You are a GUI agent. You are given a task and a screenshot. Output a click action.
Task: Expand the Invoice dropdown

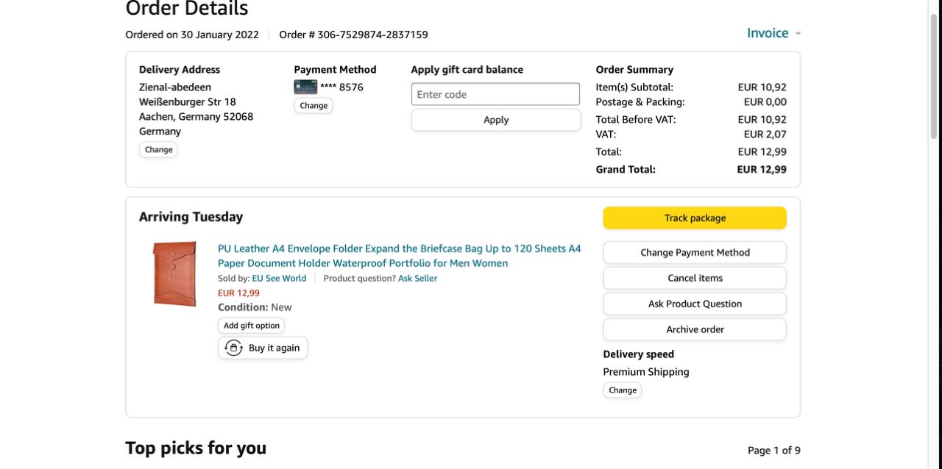coord(773,33)
